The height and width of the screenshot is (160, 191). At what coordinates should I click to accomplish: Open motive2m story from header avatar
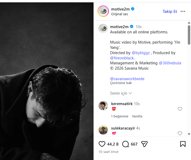point(103,12)
